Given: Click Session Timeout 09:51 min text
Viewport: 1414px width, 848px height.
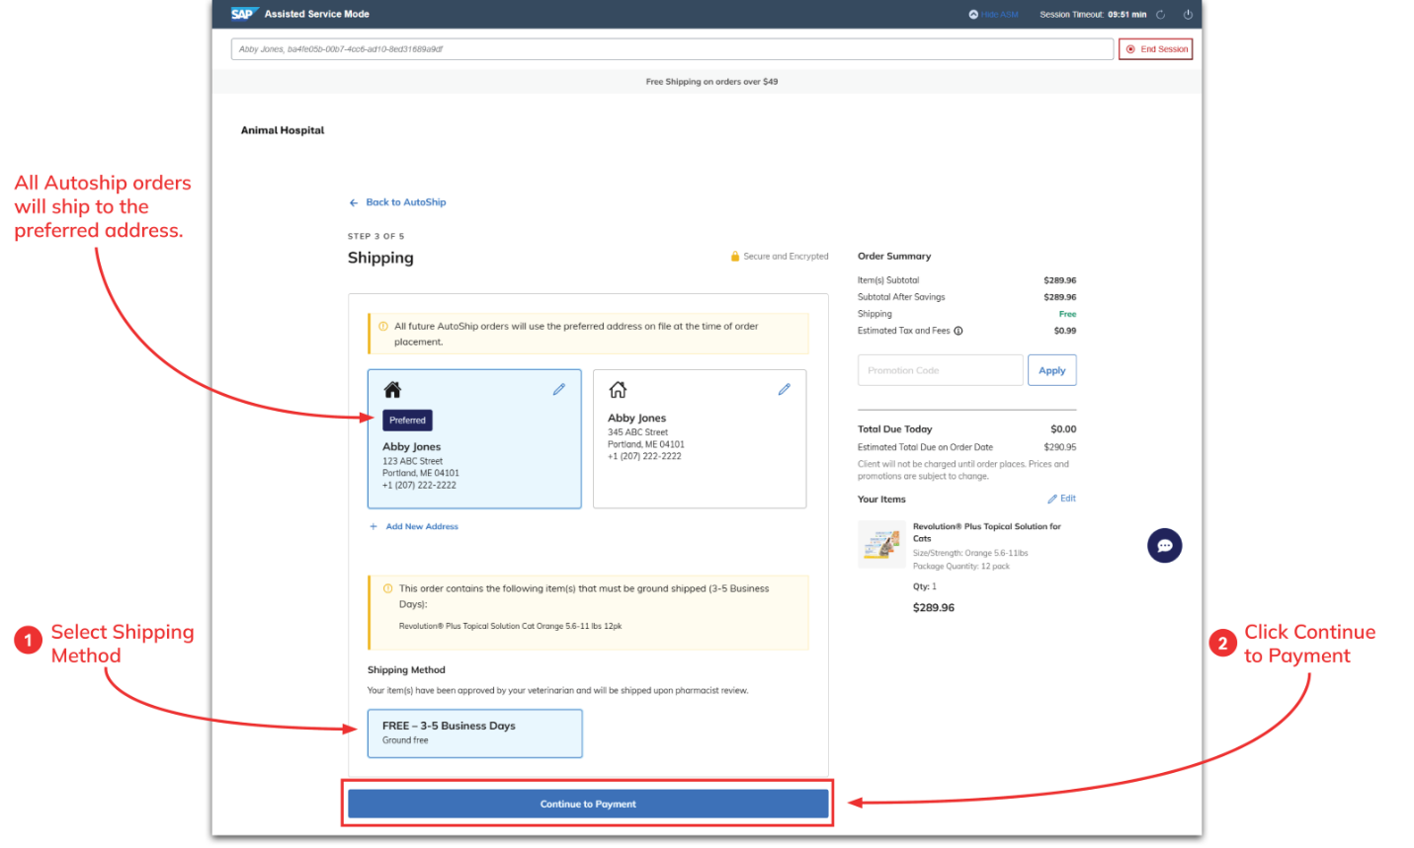Looking at the screenshot, I should tap(1093, 15).
